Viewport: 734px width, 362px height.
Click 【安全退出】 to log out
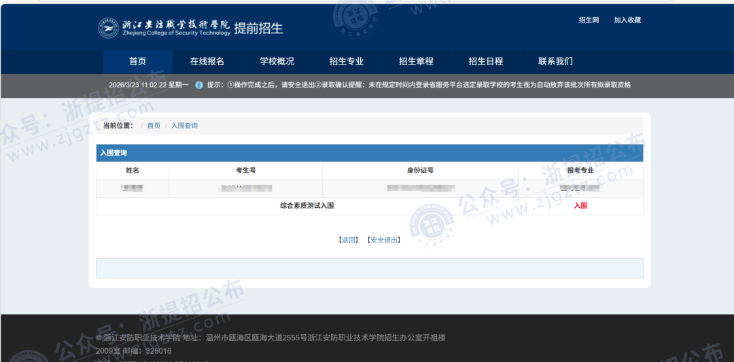pyautogui.click(x=383, y=240)
